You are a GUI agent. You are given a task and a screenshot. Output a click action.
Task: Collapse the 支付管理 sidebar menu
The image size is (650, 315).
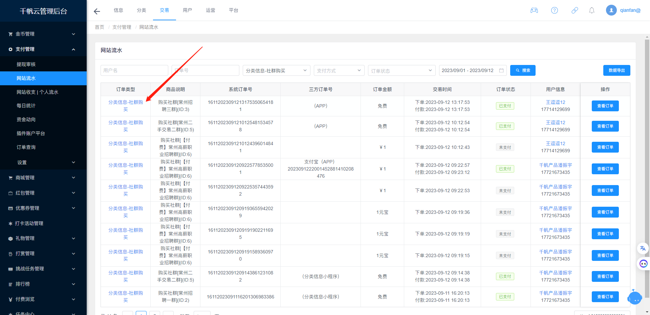pyautogui.click(x=43, y=49)
